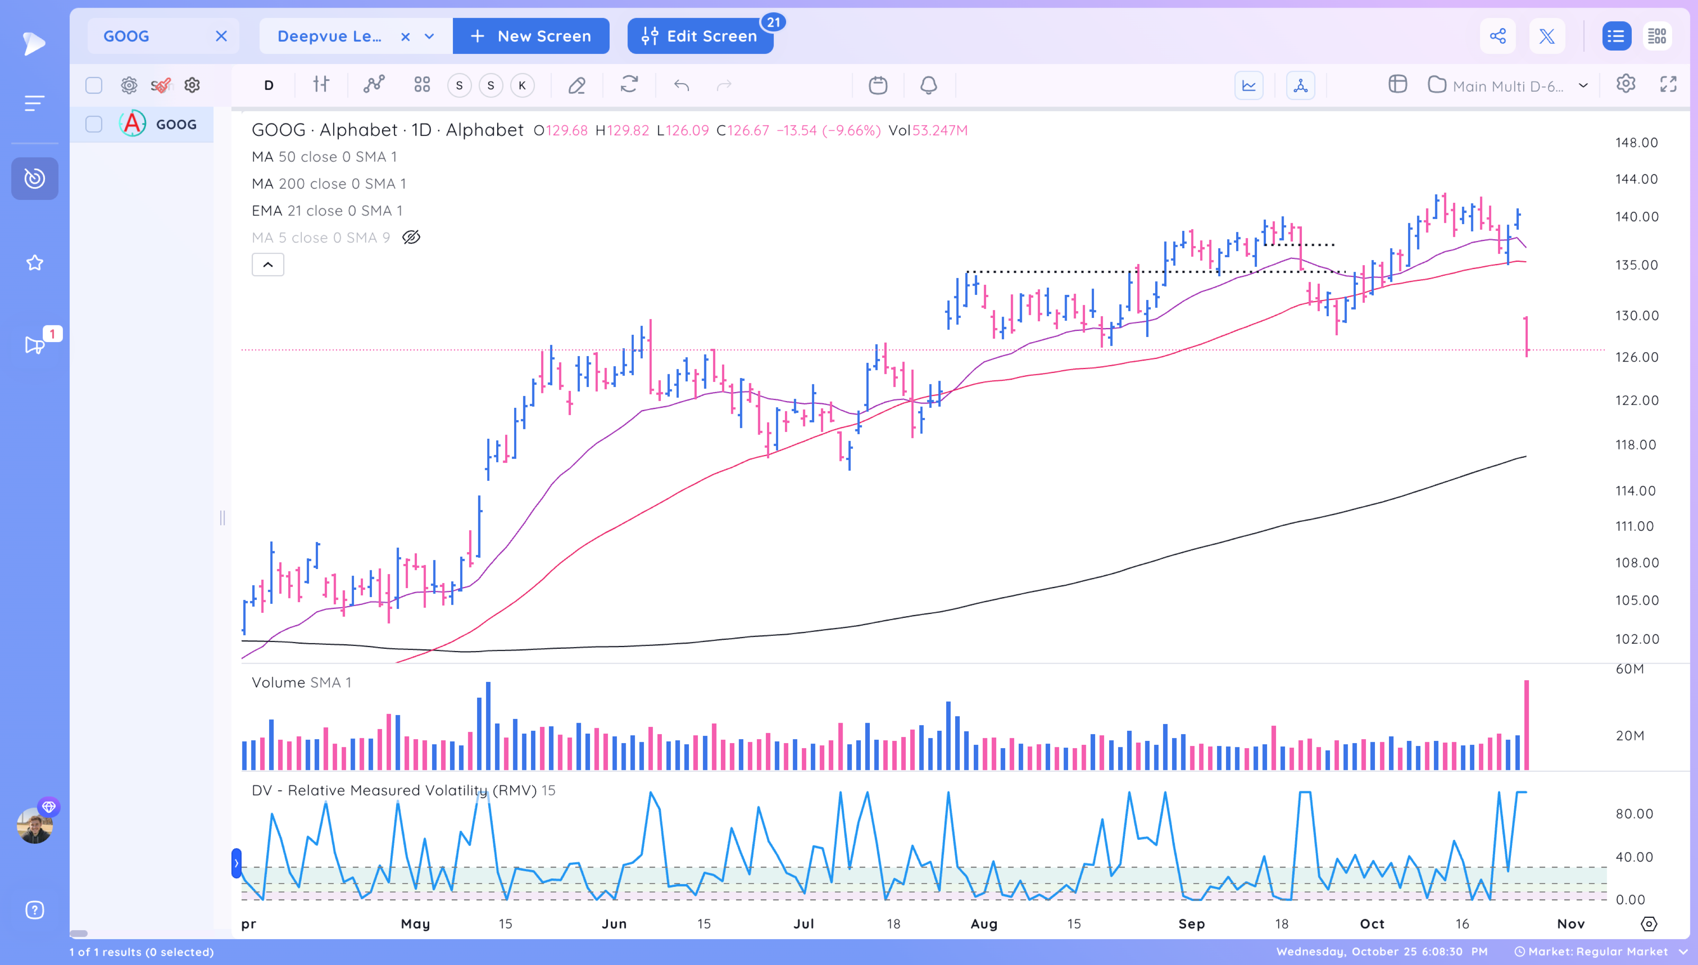Screen dimensions: 1698x965
Task: Open the favorites star icon
Action: 34,263
